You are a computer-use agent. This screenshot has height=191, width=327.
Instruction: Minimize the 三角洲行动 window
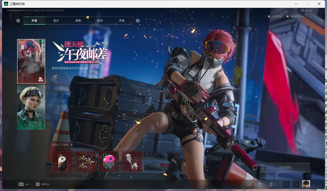click(x=296, y=4)
